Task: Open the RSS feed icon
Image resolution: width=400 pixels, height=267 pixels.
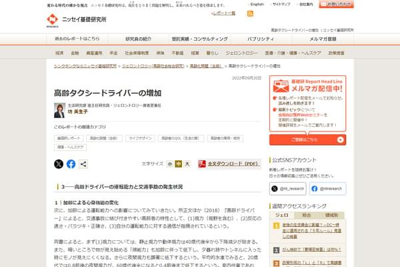Action: pos(250,13)
